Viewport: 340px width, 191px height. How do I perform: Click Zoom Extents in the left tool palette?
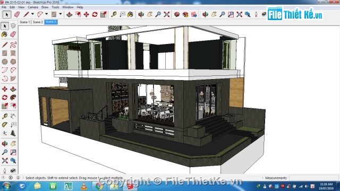[5, 161]
